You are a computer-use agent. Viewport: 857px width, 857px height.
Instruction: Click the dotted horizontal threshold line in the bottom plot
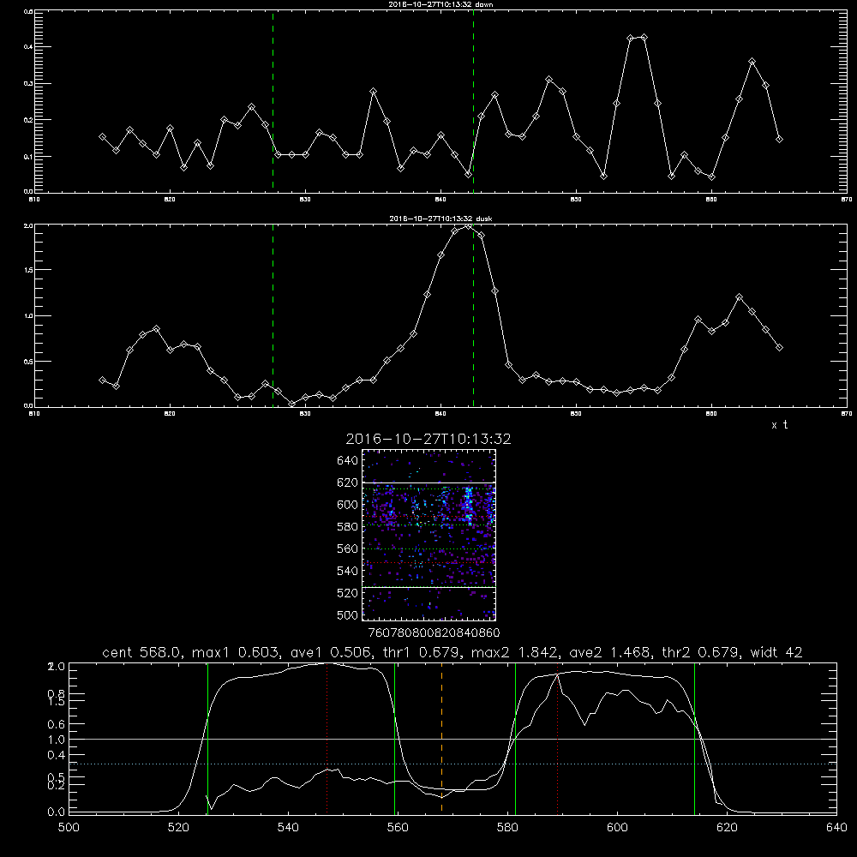(452, 764)
